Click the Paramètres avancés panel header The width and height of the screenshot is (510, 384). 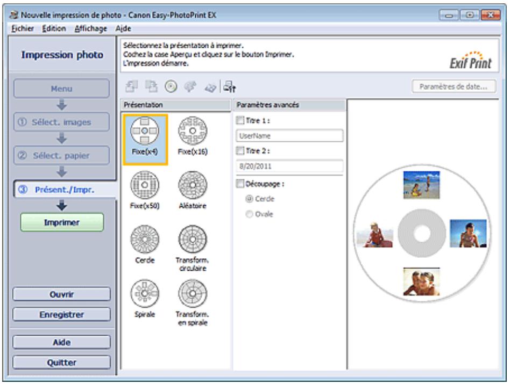(x=289, y=105)
